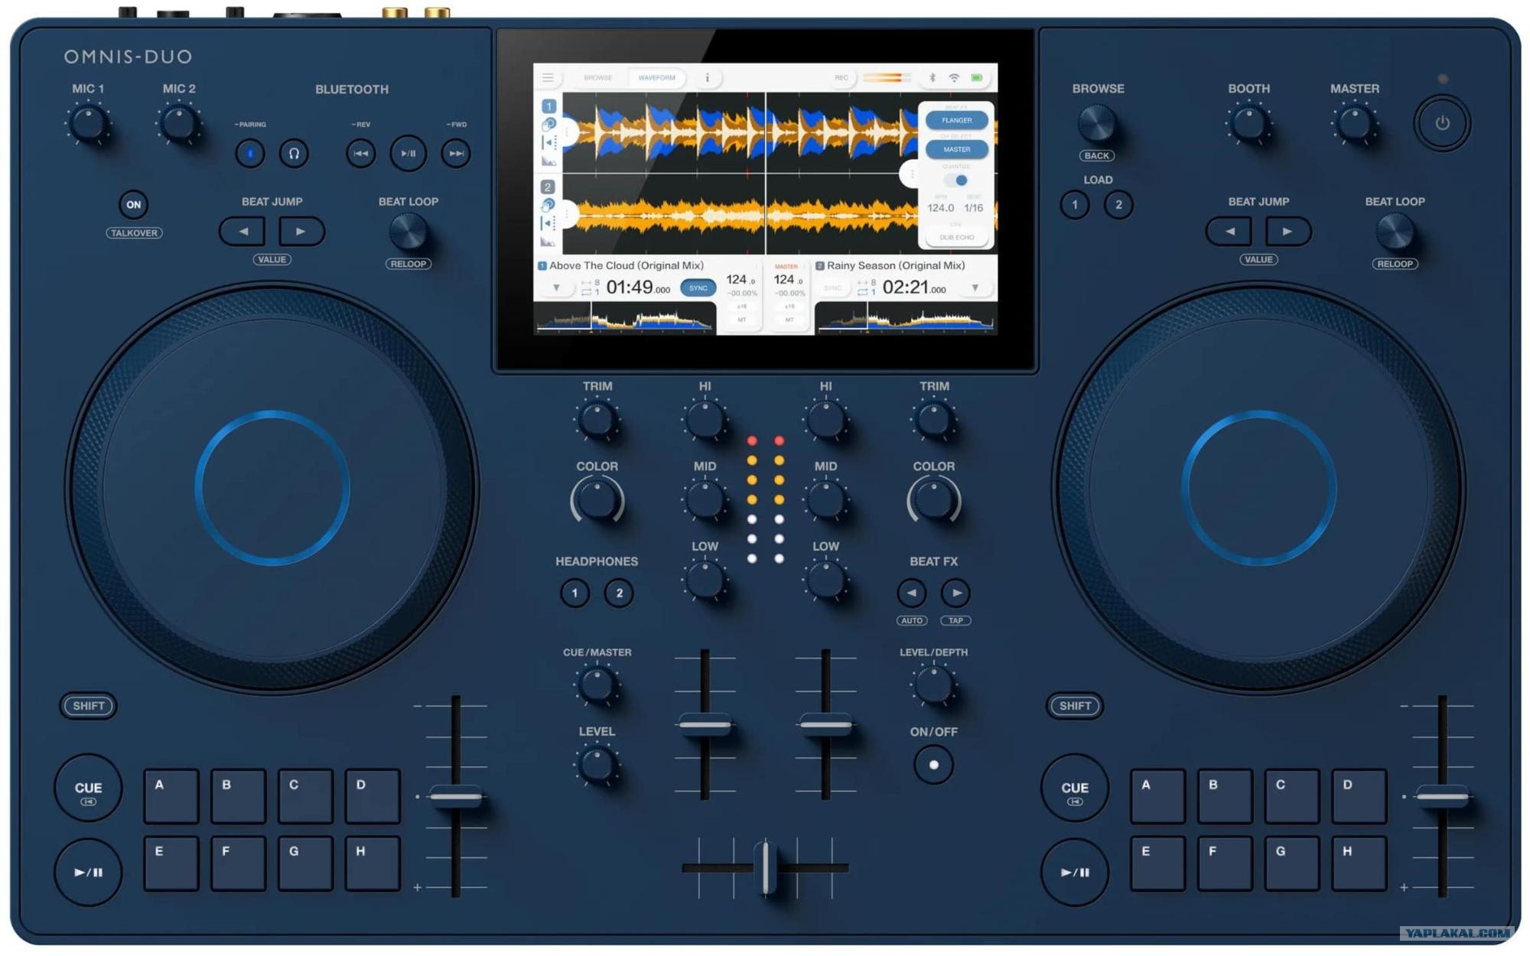Image resolution: width=1530 pixels, height=956 pixels.
Task: Tap the info icon on the touchscreen
Action: 707,78
